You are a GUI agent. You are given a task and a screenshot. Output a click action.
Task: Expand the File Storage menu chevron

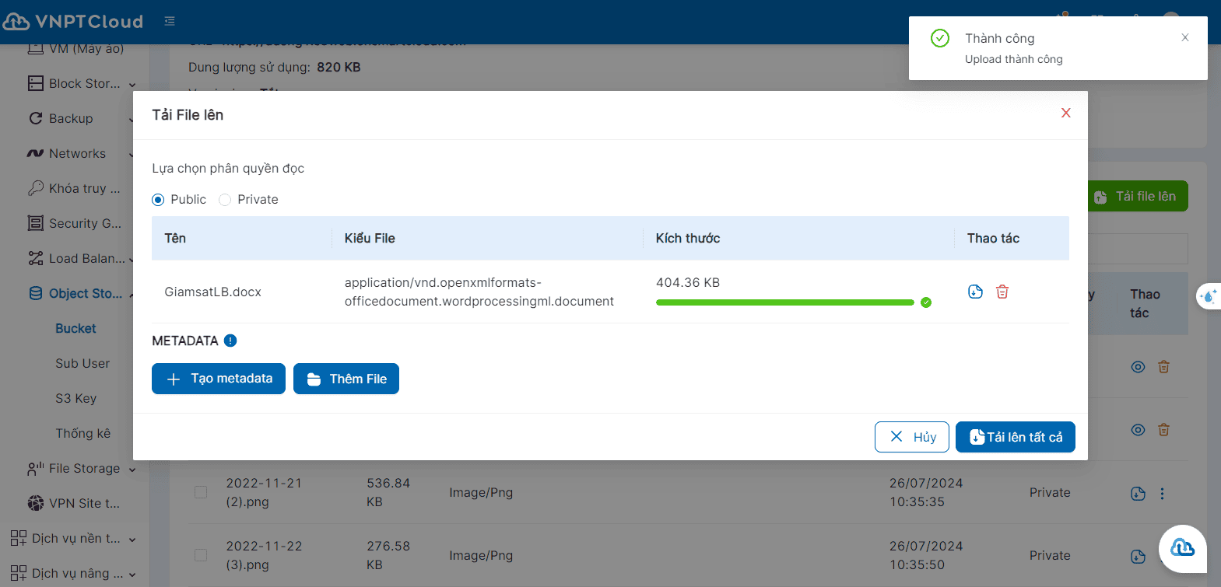[x=132, y=470]
